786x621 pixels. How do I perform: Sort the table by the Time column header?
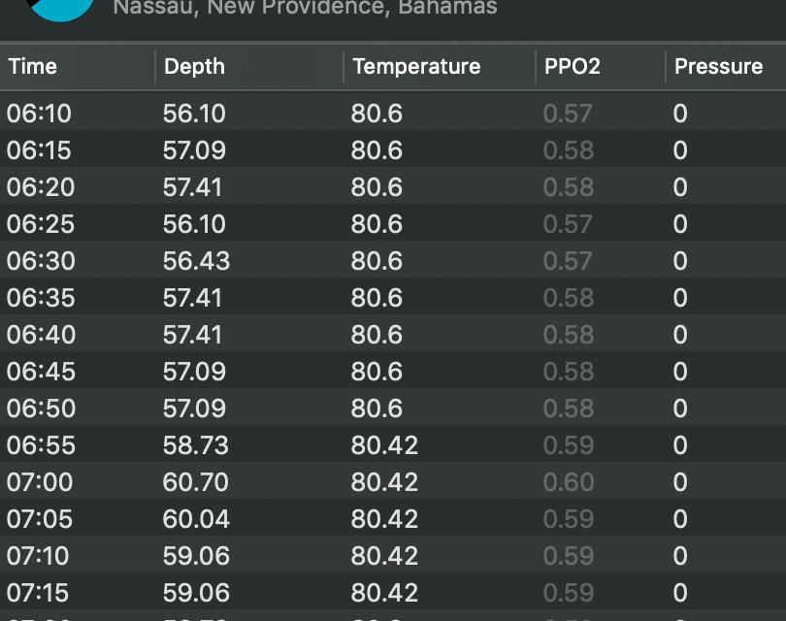point(33,67)
